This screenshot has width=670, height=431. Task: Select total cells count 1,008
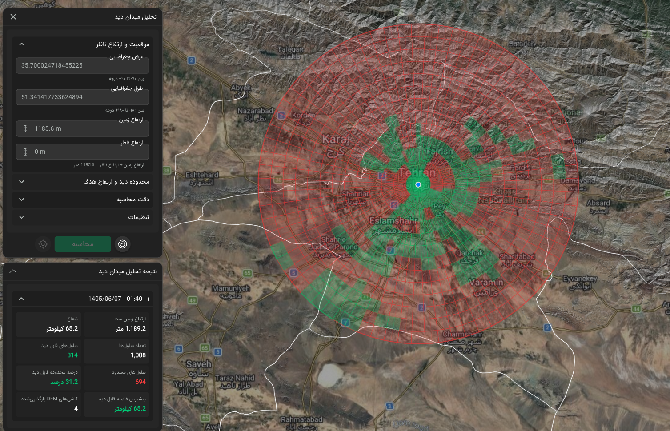pyautogui.click(x=138, y=355)
